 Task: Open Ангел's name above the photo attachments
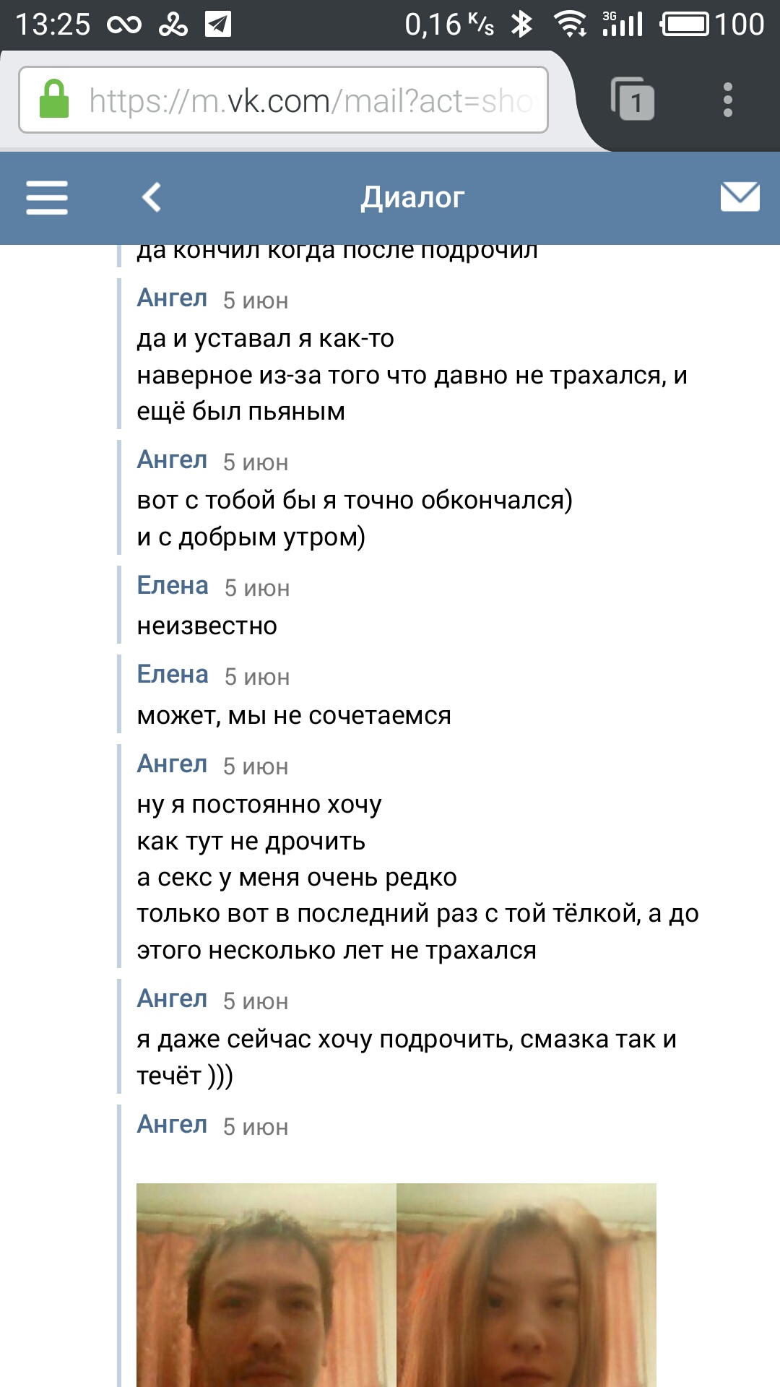[x=172, y=1125]
